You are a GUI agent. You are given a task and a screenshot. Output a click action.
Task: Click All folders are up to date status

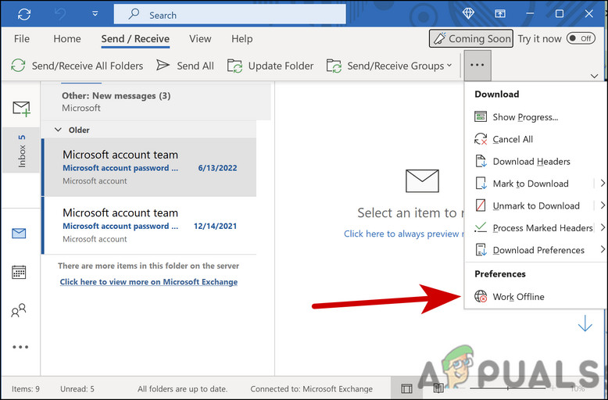click(183, 389)
